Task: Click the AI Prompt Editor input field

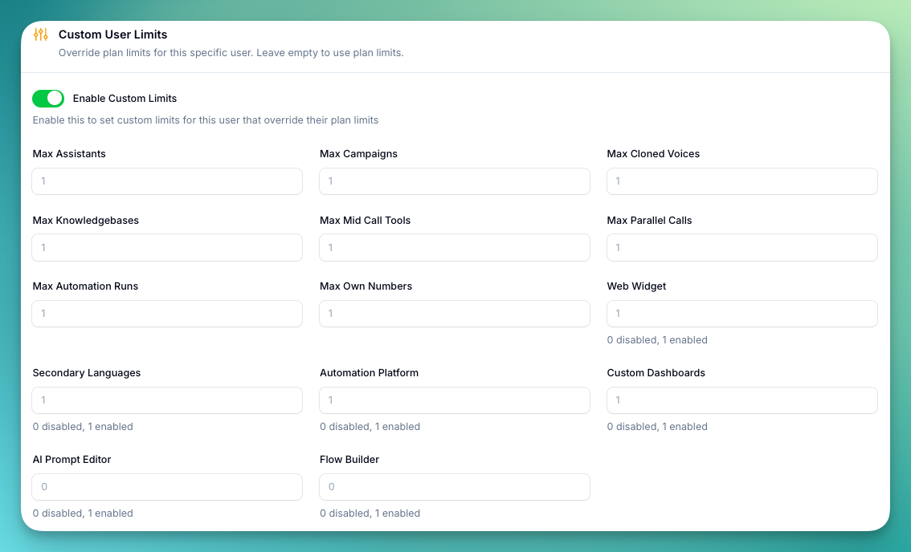Action: pyautogui.click(x=166, y=487)
